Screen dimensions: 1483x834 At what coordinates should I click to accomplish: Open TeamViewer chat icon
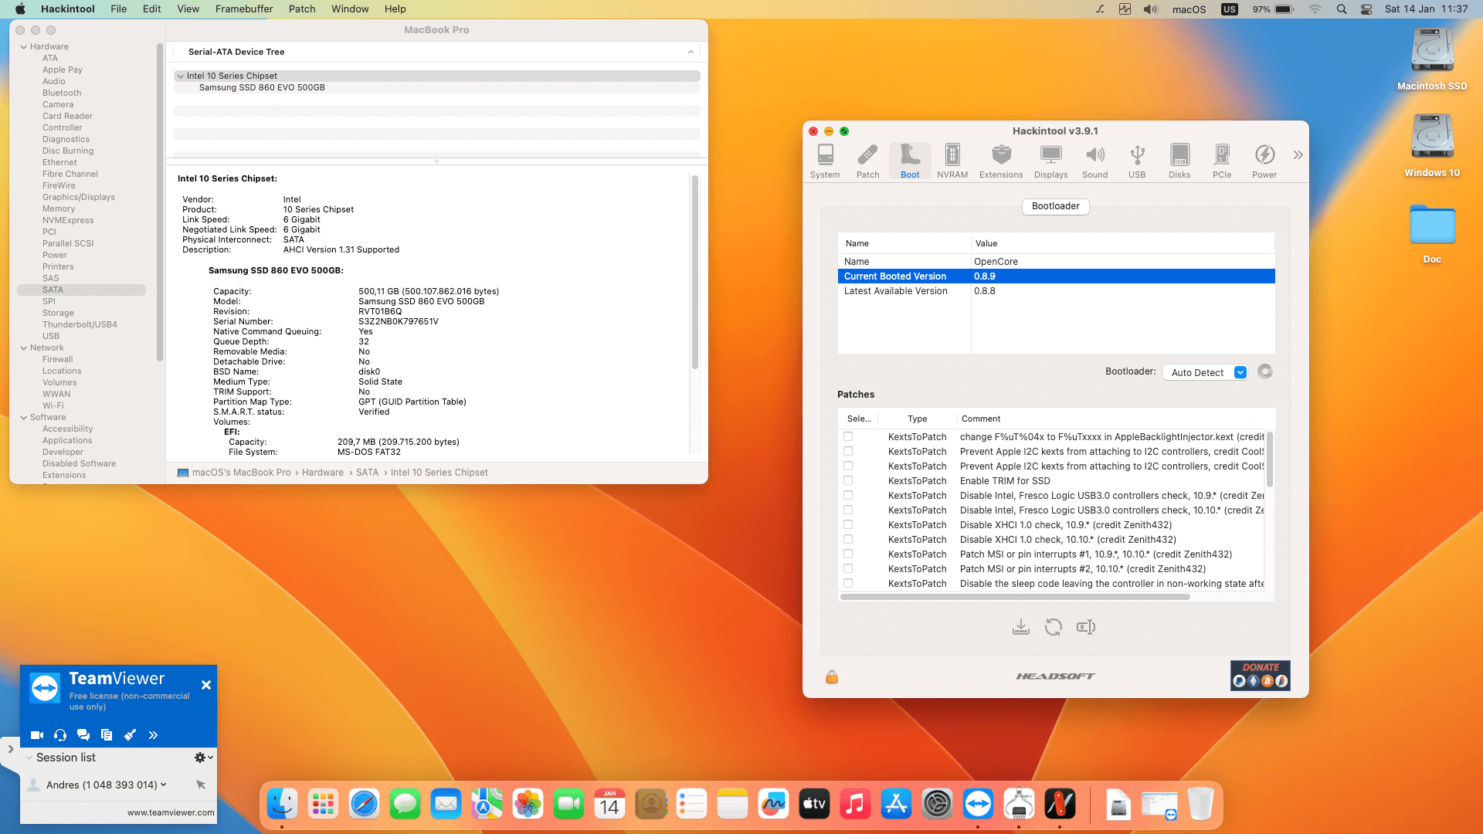pyautogui.click(x=83, y=735)
